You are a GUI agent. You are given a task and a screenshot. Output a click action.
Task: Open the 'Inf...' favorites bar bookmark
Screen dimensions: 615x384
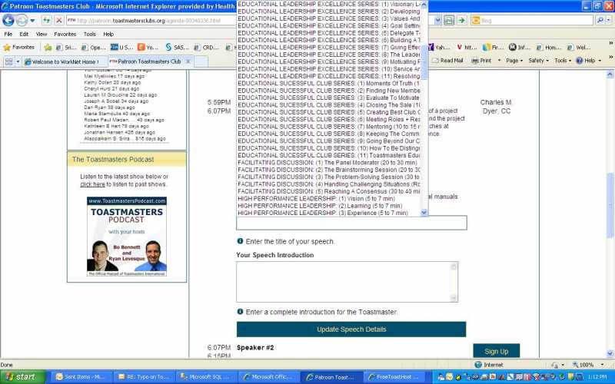(x=520, y=48)
